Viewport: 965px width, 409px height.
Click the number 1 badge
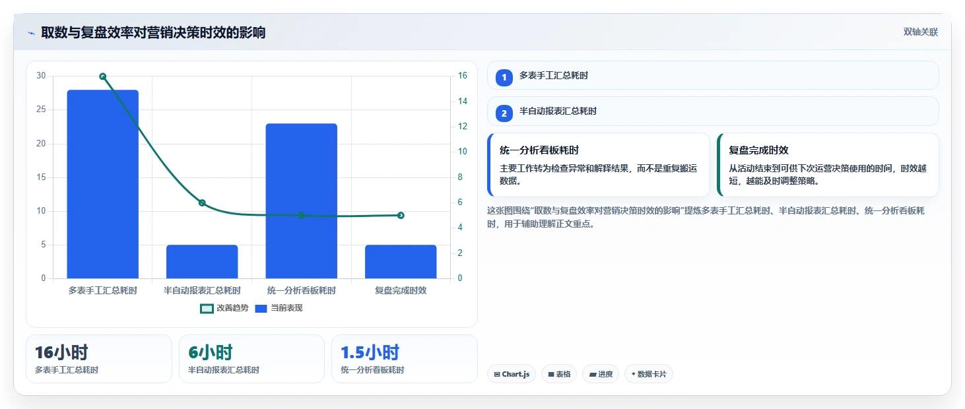click(x=504, y=77)
